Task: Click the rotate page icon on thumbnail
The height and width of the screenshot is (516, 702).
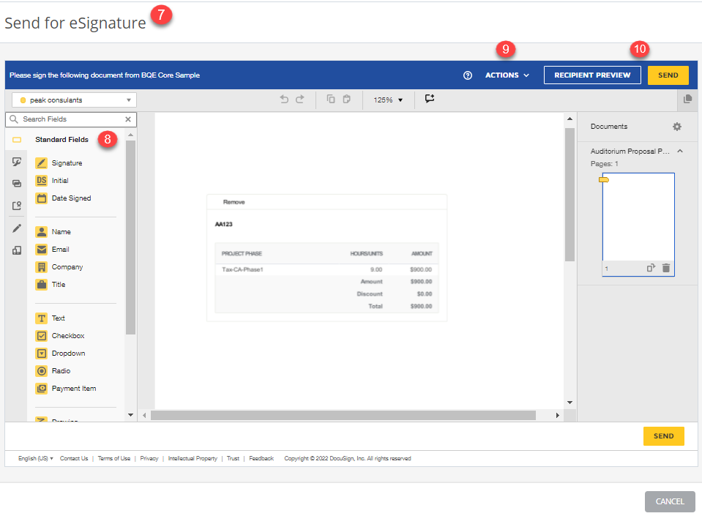Action: coord(651,268)
